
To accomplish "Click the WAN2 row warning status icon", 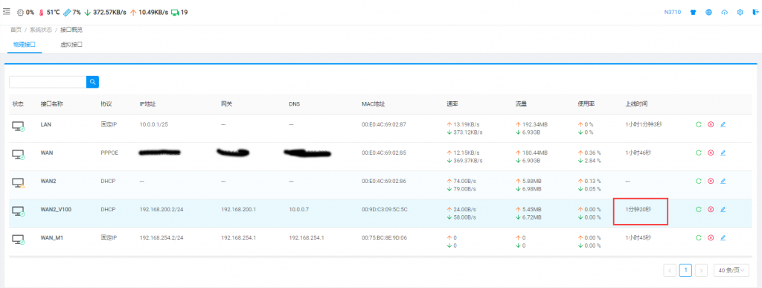I will point(19,183).
